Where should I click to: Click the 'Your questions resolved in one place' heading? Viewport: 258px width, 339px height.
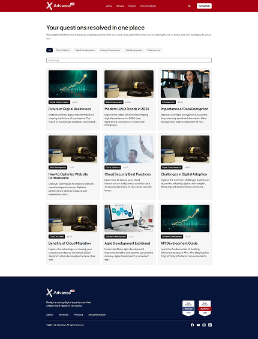[95, 28]
